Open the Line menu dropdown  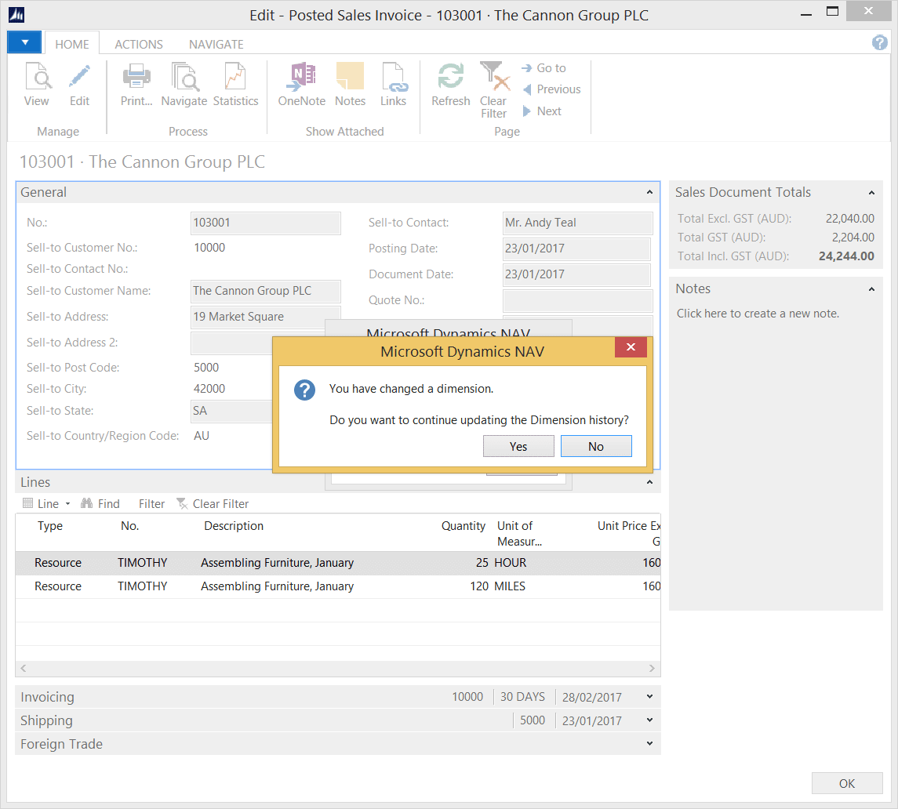pos(46,504)
